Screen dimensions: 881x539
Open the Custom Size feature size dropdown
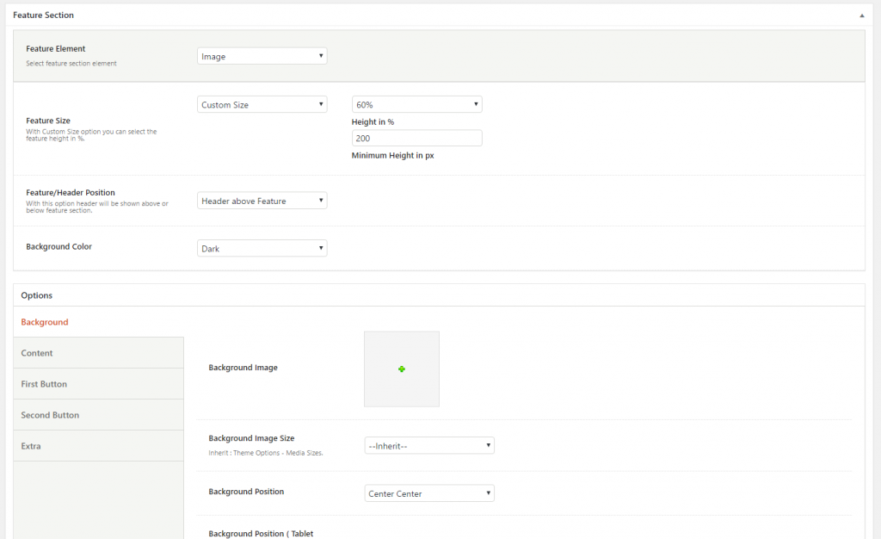pos(262,105)
